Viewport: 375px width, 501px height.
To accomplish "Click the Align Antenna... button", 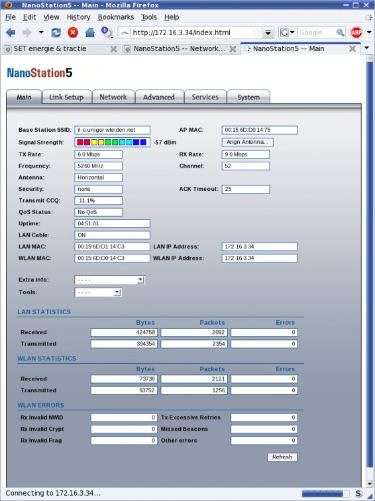I will pos(248,142).
